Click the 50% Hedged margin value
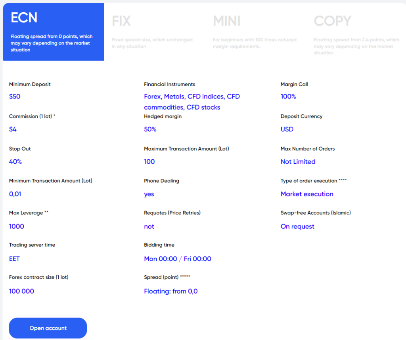Image resolution: width=406 pixels, height=340 pixels. (150, 129)
